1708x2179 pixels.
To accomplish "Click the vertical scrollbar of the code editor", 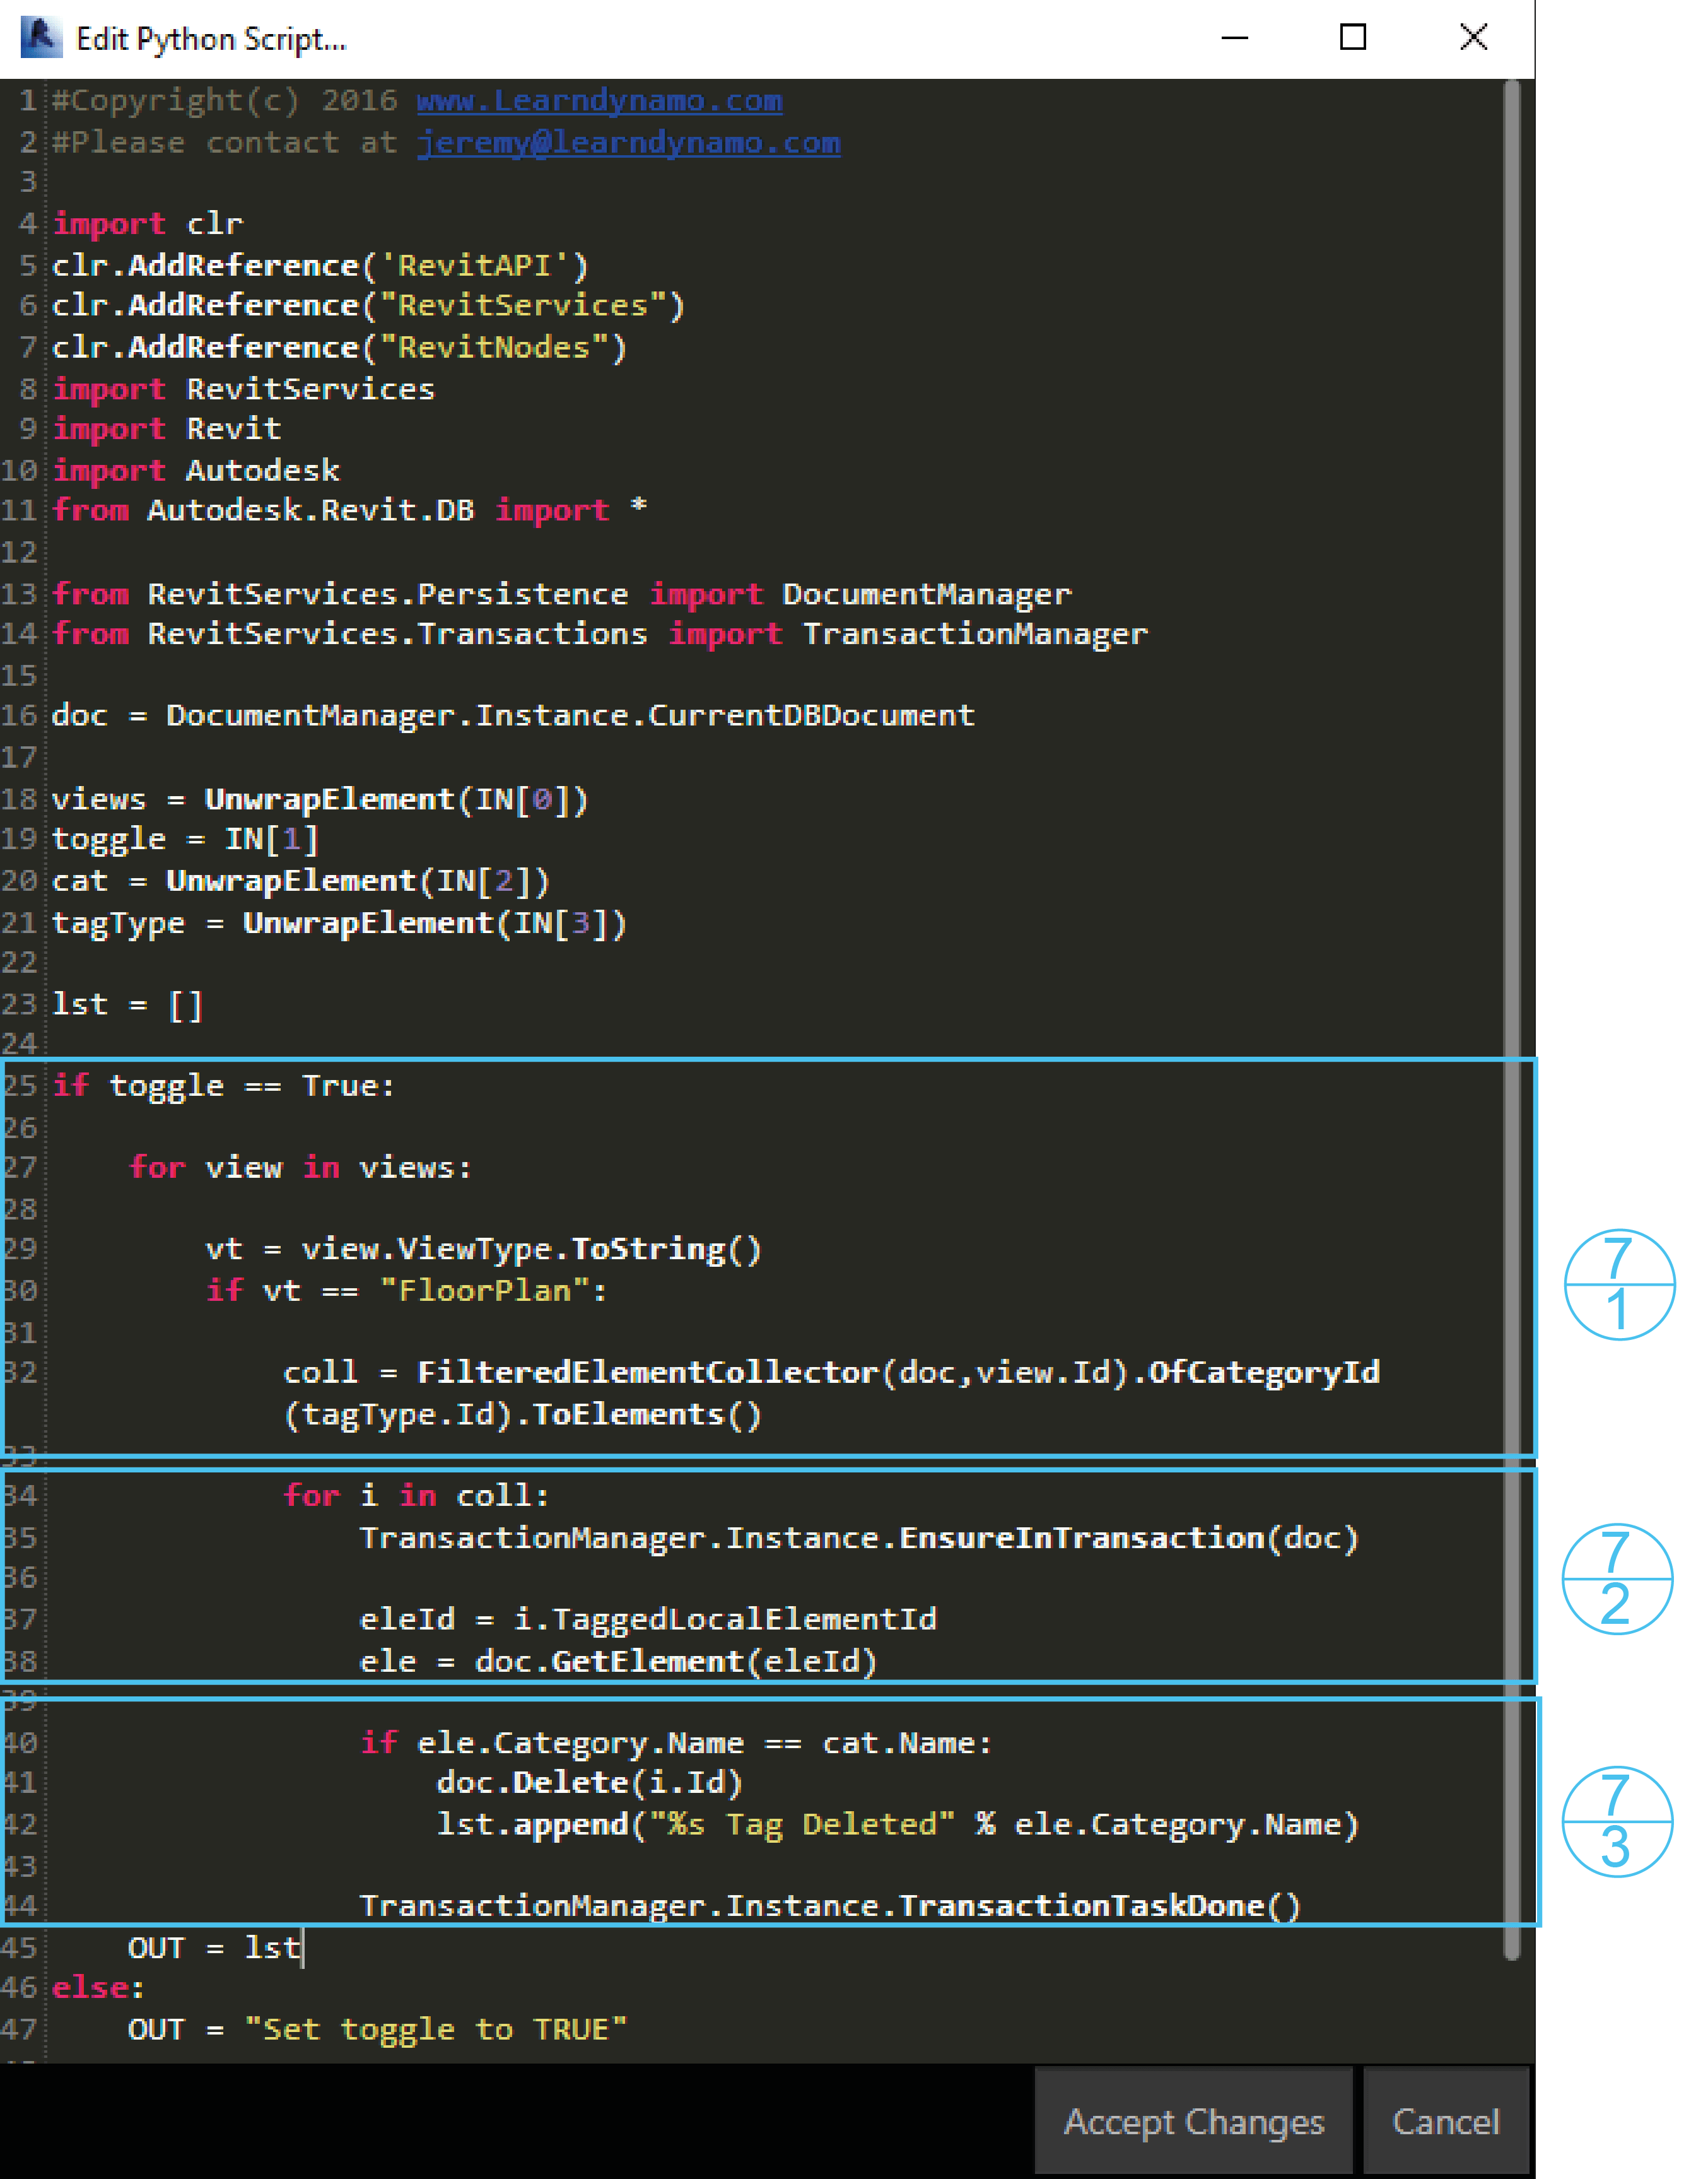I will [x=1511, y=1000].
